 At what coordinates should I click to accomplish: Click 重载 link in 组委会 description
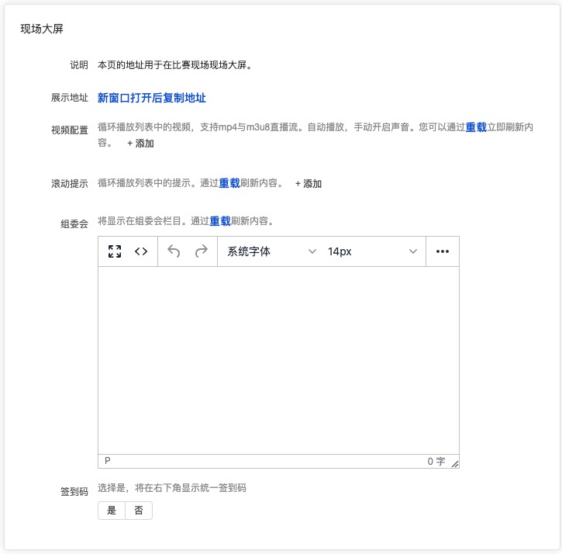[x=220, y=221]
